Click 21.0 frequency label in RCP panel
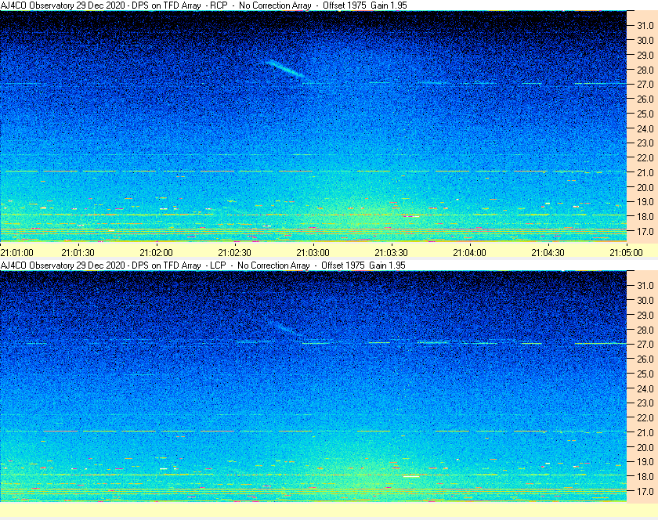 click(x=645, y=172)
